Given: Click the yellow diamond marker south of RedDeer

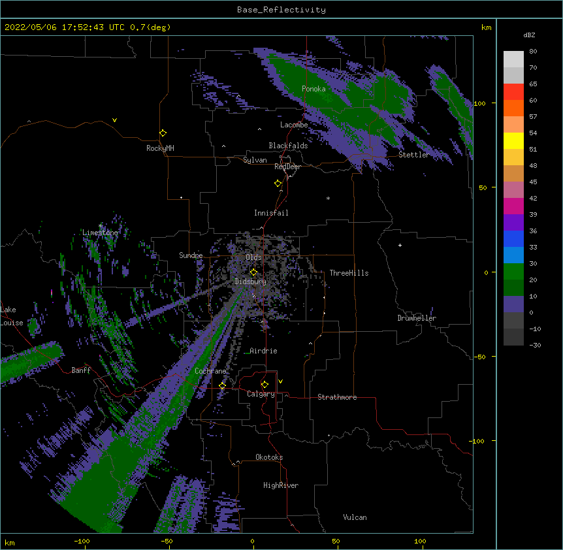Looking at the screenshot, I should pyautogui.click(x=278, y=184).
